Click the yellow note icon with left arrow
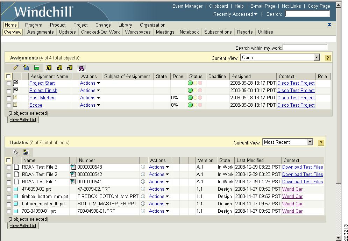The width and height of the screenshot is (348, 241). (59, 68)
